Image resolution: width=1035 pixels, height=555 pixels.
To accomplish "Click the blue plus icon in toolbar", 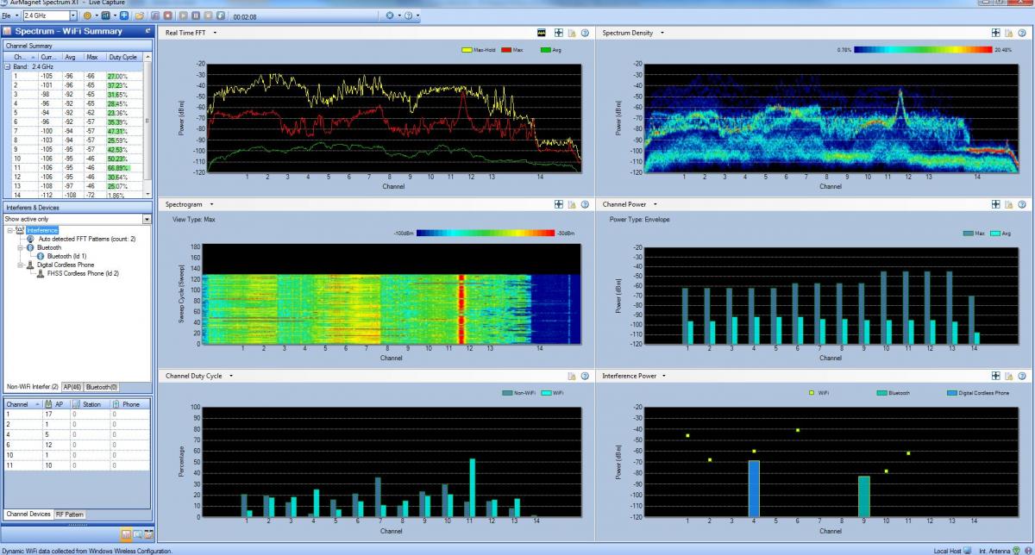I will point(124,16).
